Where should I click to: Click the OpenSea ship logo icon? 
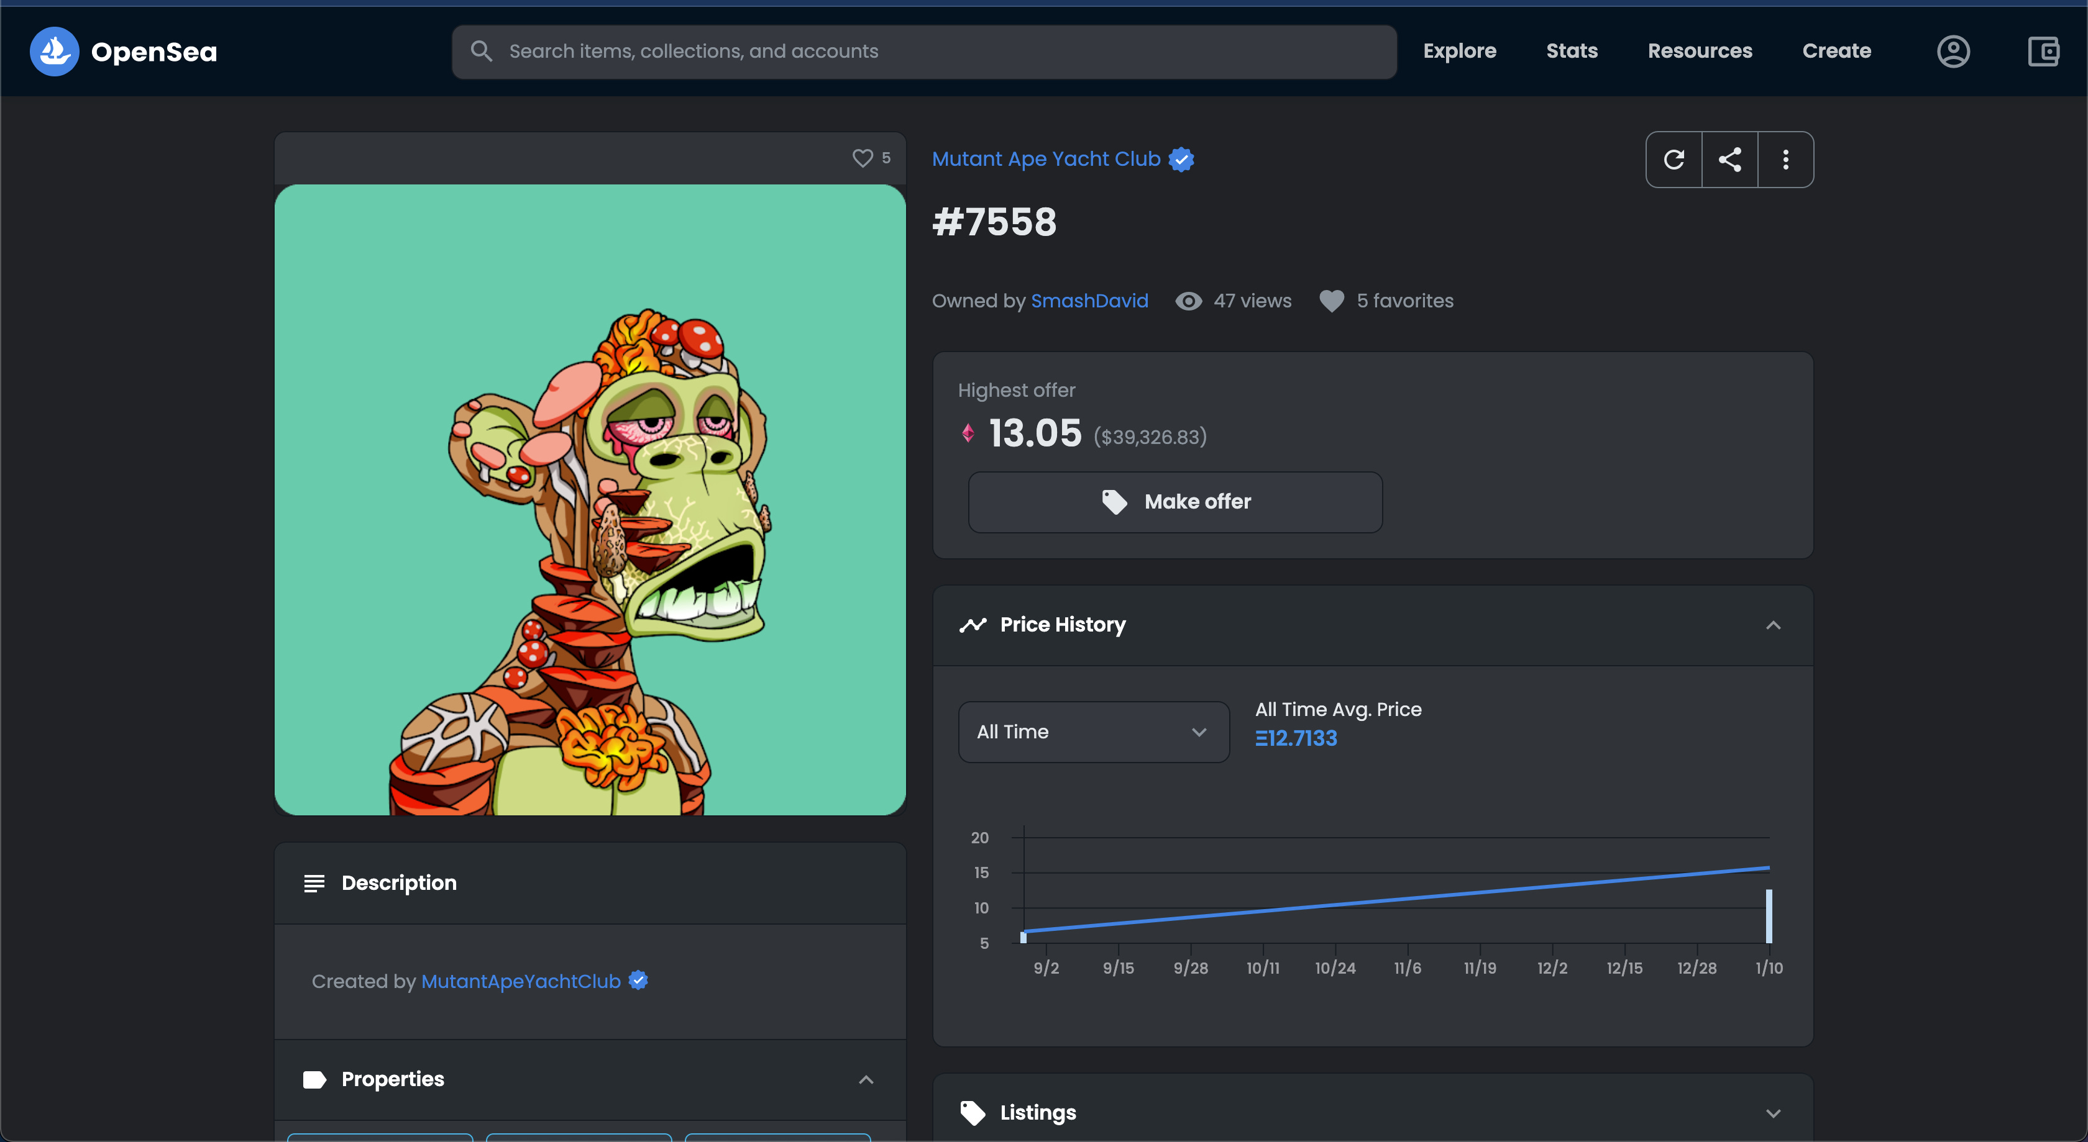(x=54, y=51)
